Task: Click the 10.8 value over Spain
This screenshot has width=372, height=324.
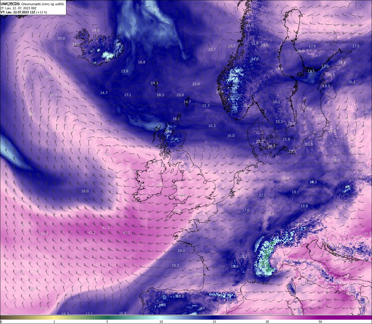Action: pyautogui.click(x=180, y=296)
